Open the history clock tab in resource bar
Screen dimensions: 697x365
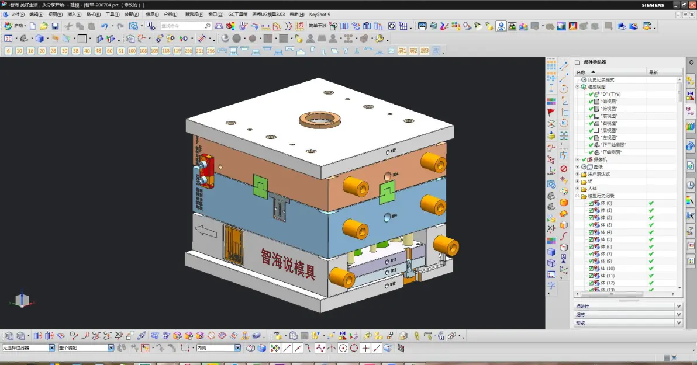[x=691, y=185]
